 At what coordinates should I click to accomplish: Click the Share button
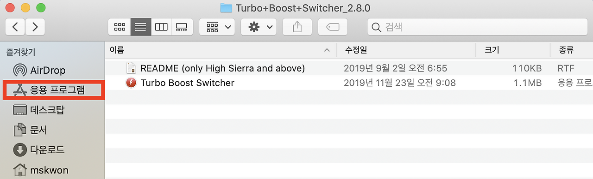click(x=297, y=27)
